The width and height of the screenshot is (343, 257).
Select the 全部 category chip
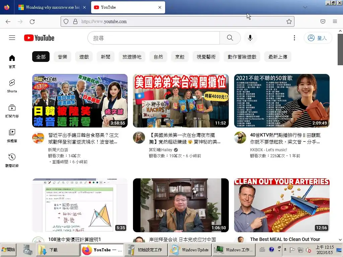tap(41, 57)
